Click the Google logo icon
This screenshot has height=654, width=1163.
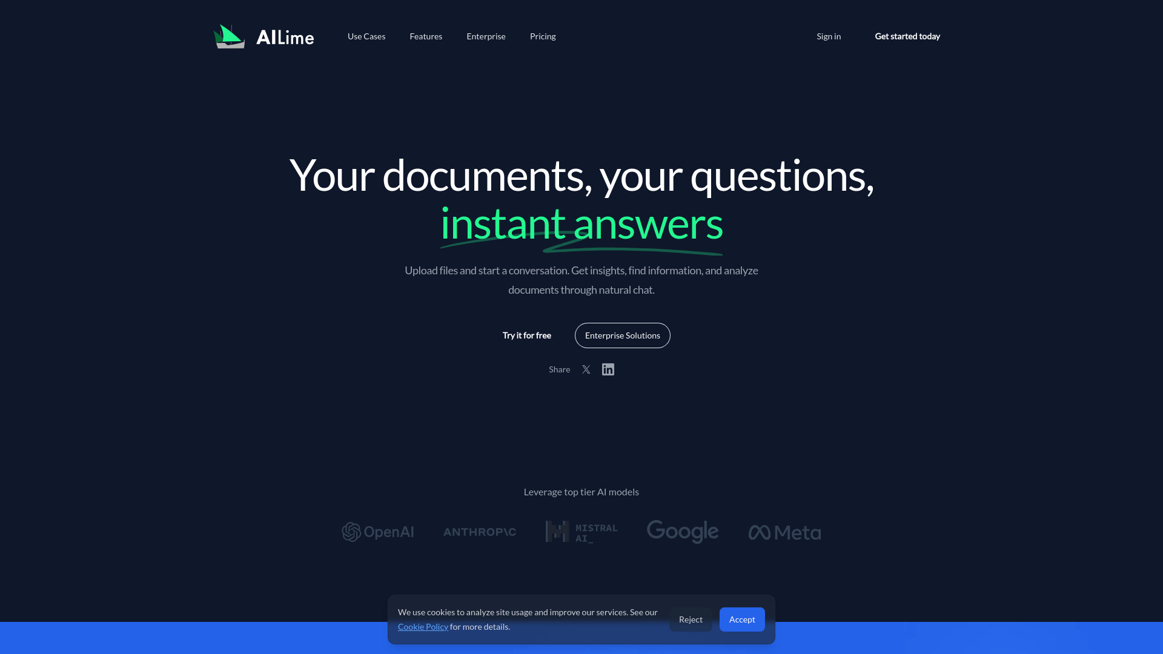point(683,531)
